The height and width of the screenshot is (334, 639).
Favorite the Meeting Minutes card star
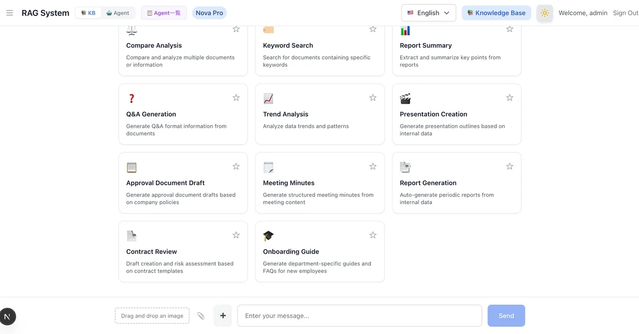click(373, 166)
